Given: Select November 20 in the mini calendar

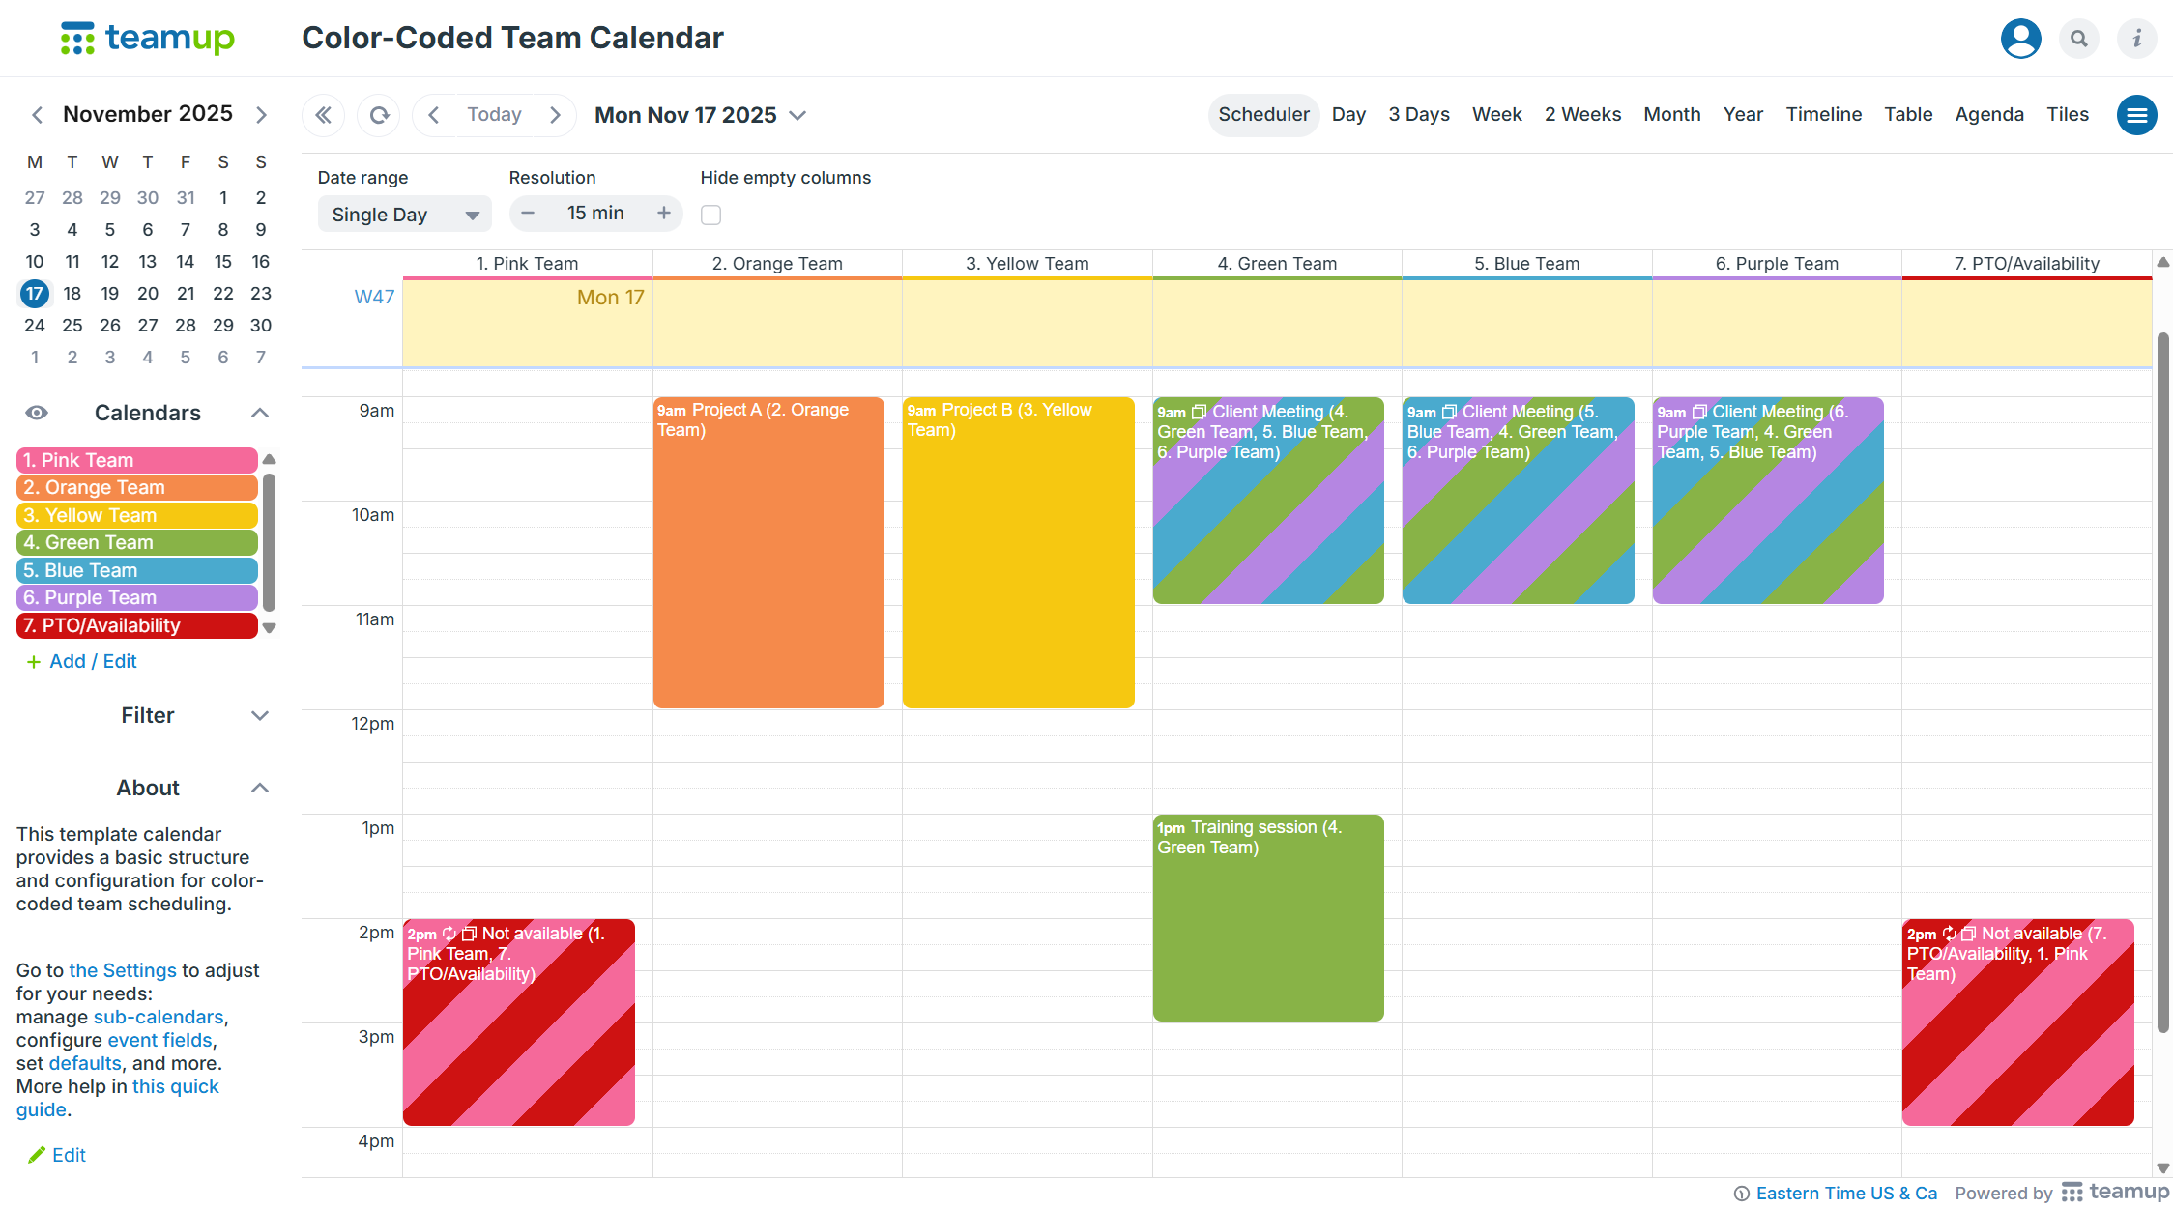Looking at the screenshot, I should click(x=147, y=293).
